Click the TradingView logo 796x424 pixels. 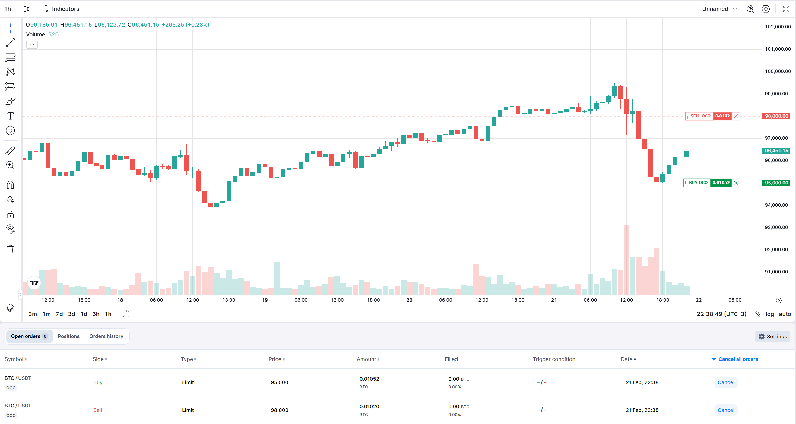(34, 283)
